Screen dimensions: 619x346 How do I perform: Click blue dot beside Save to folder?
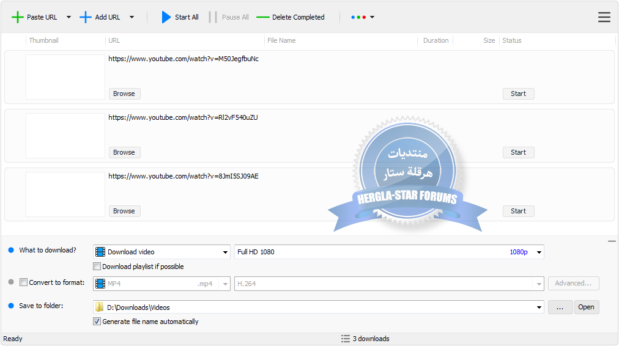click(11, 306)
